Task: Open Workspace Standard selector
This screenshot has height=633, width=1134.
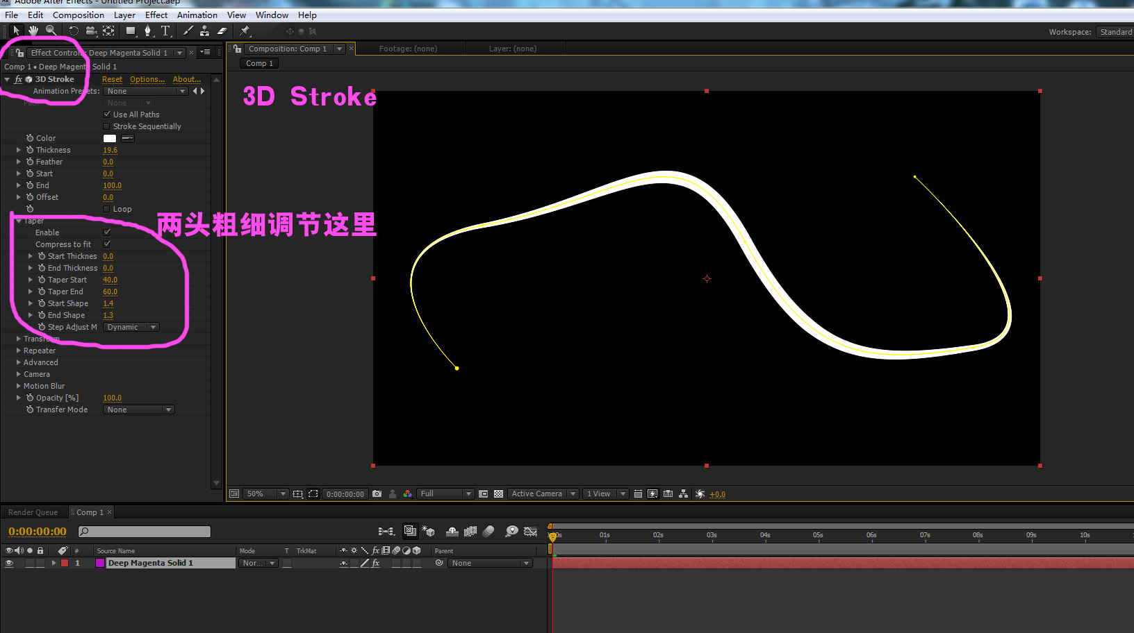Action: [x=1115, y=32]
